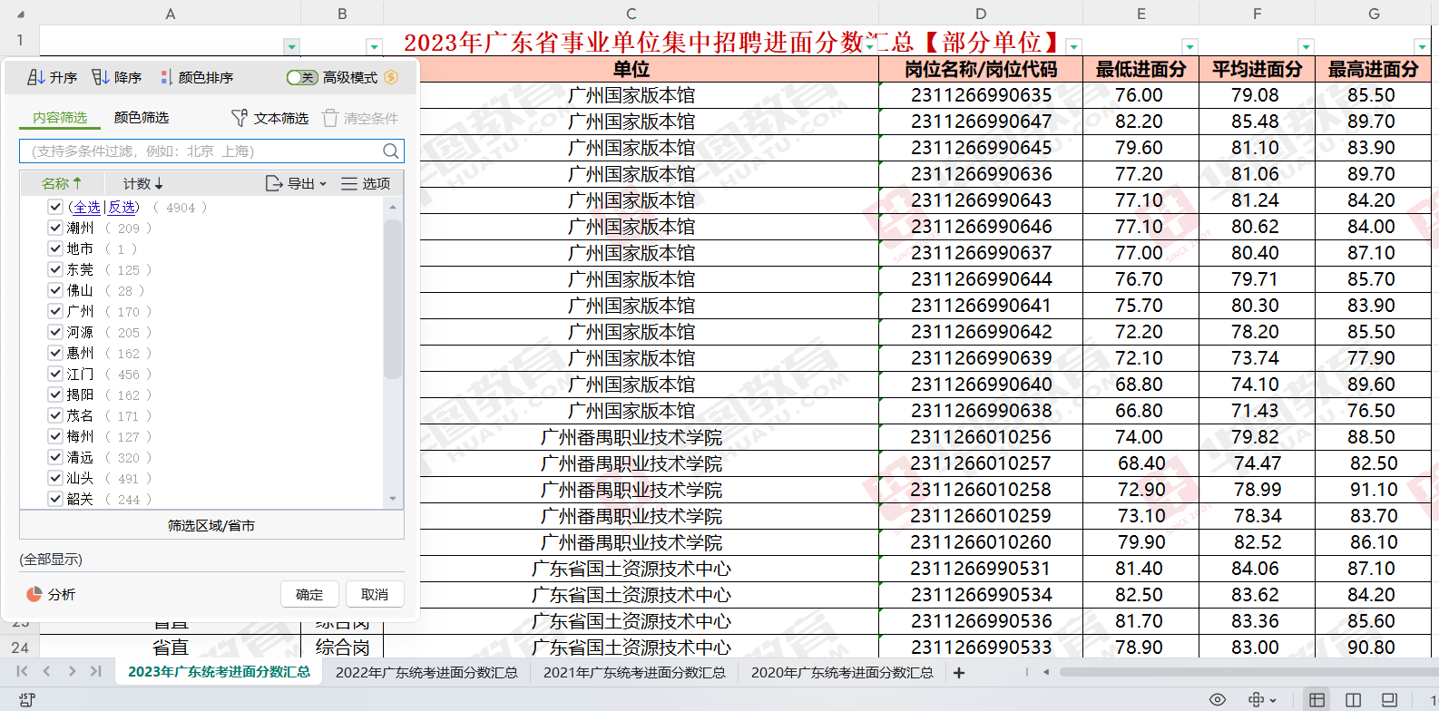Open column B filter dropdown arrow
The width and height of the screenshot is (1439, 711).
pyautogui.click(x=374, y=46)
